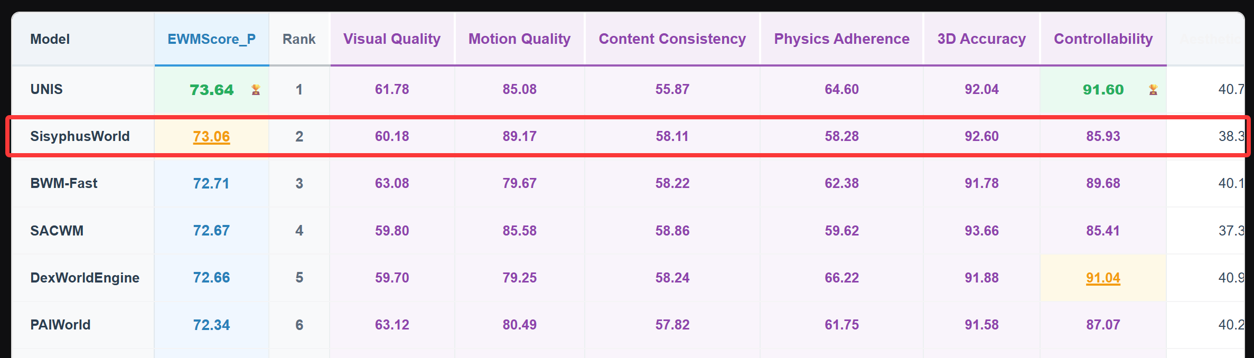Image resolution: width=1254 pixels, height=358 pixels.
Task: Open the underlined 91.04 controllability value
Action: pyautogui.click(x=1103, y=278)
